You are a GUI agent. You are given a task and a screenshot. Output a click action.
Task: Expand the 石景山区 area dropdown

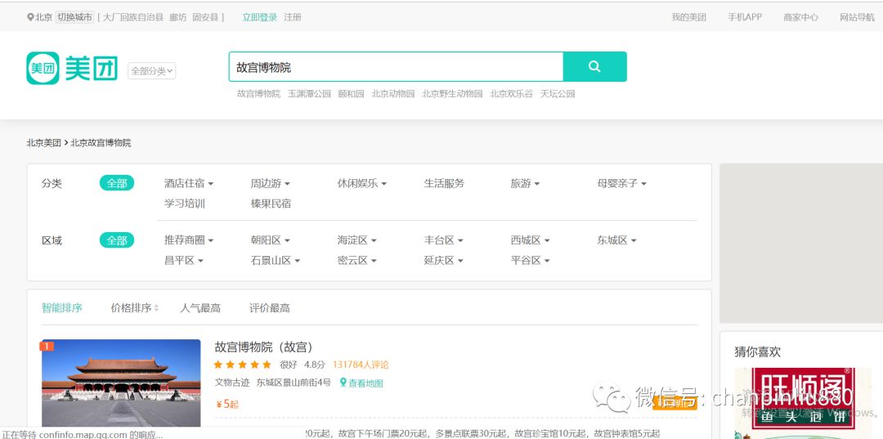[276, 261]
